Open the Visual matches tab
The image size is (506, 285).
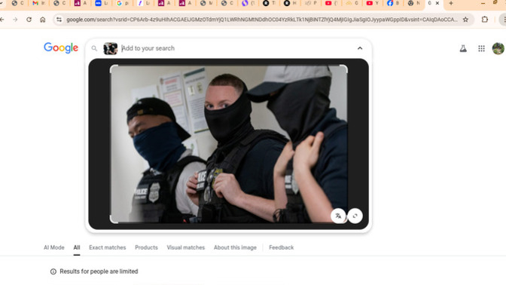click(x=185, y=247)
